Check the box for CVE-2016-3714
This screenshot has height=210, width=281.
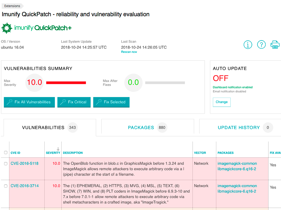click(x=6, y=186)
